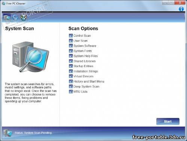This screenshot has height=141, width=187.
Task: Toggle the System Fonts checkbox
Action: [x=71, y=51]
